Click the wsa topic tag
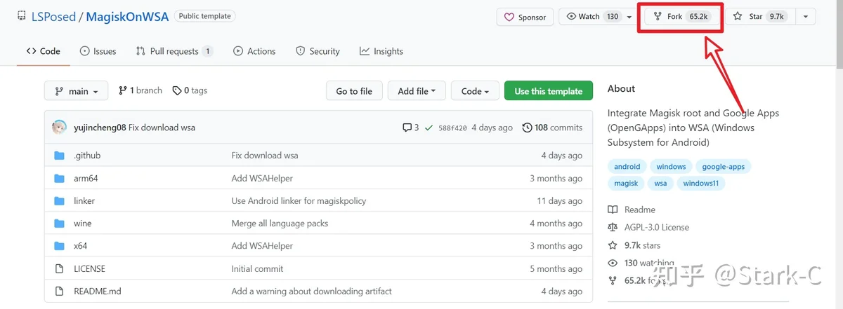Viewport: 843px width, 309px height. (660, 184)
